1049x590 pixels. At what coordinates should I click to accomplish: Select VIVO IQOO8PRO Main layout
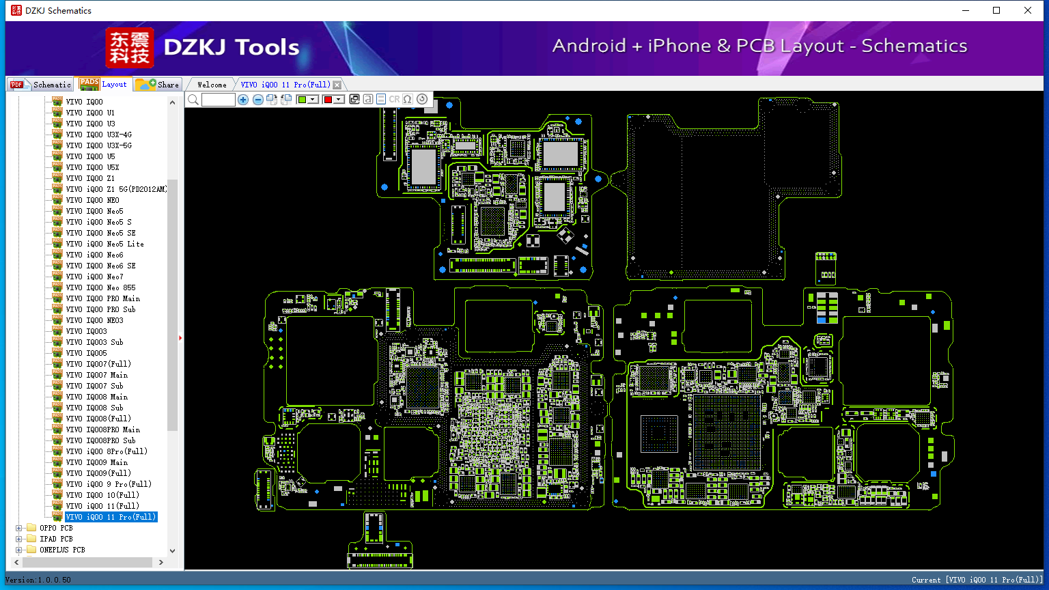(x=102, y=430)
